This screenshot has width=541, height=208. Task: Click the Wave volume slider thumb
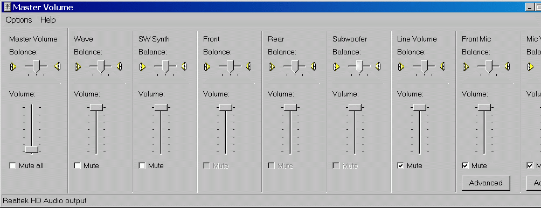coord(96,107)
